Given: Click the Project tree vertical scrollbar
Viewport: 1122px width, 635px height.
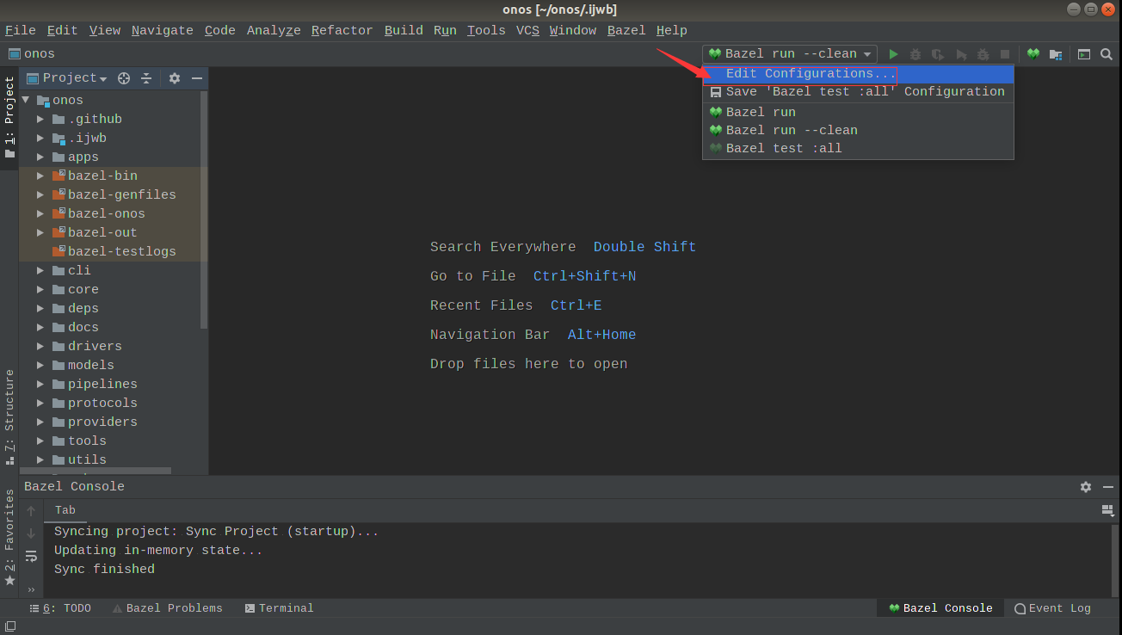Looking at the screenshot, I should tap(204, 207).
